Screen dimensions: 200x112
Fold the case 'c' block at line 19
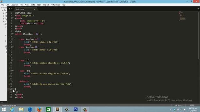tap(13, 60)
